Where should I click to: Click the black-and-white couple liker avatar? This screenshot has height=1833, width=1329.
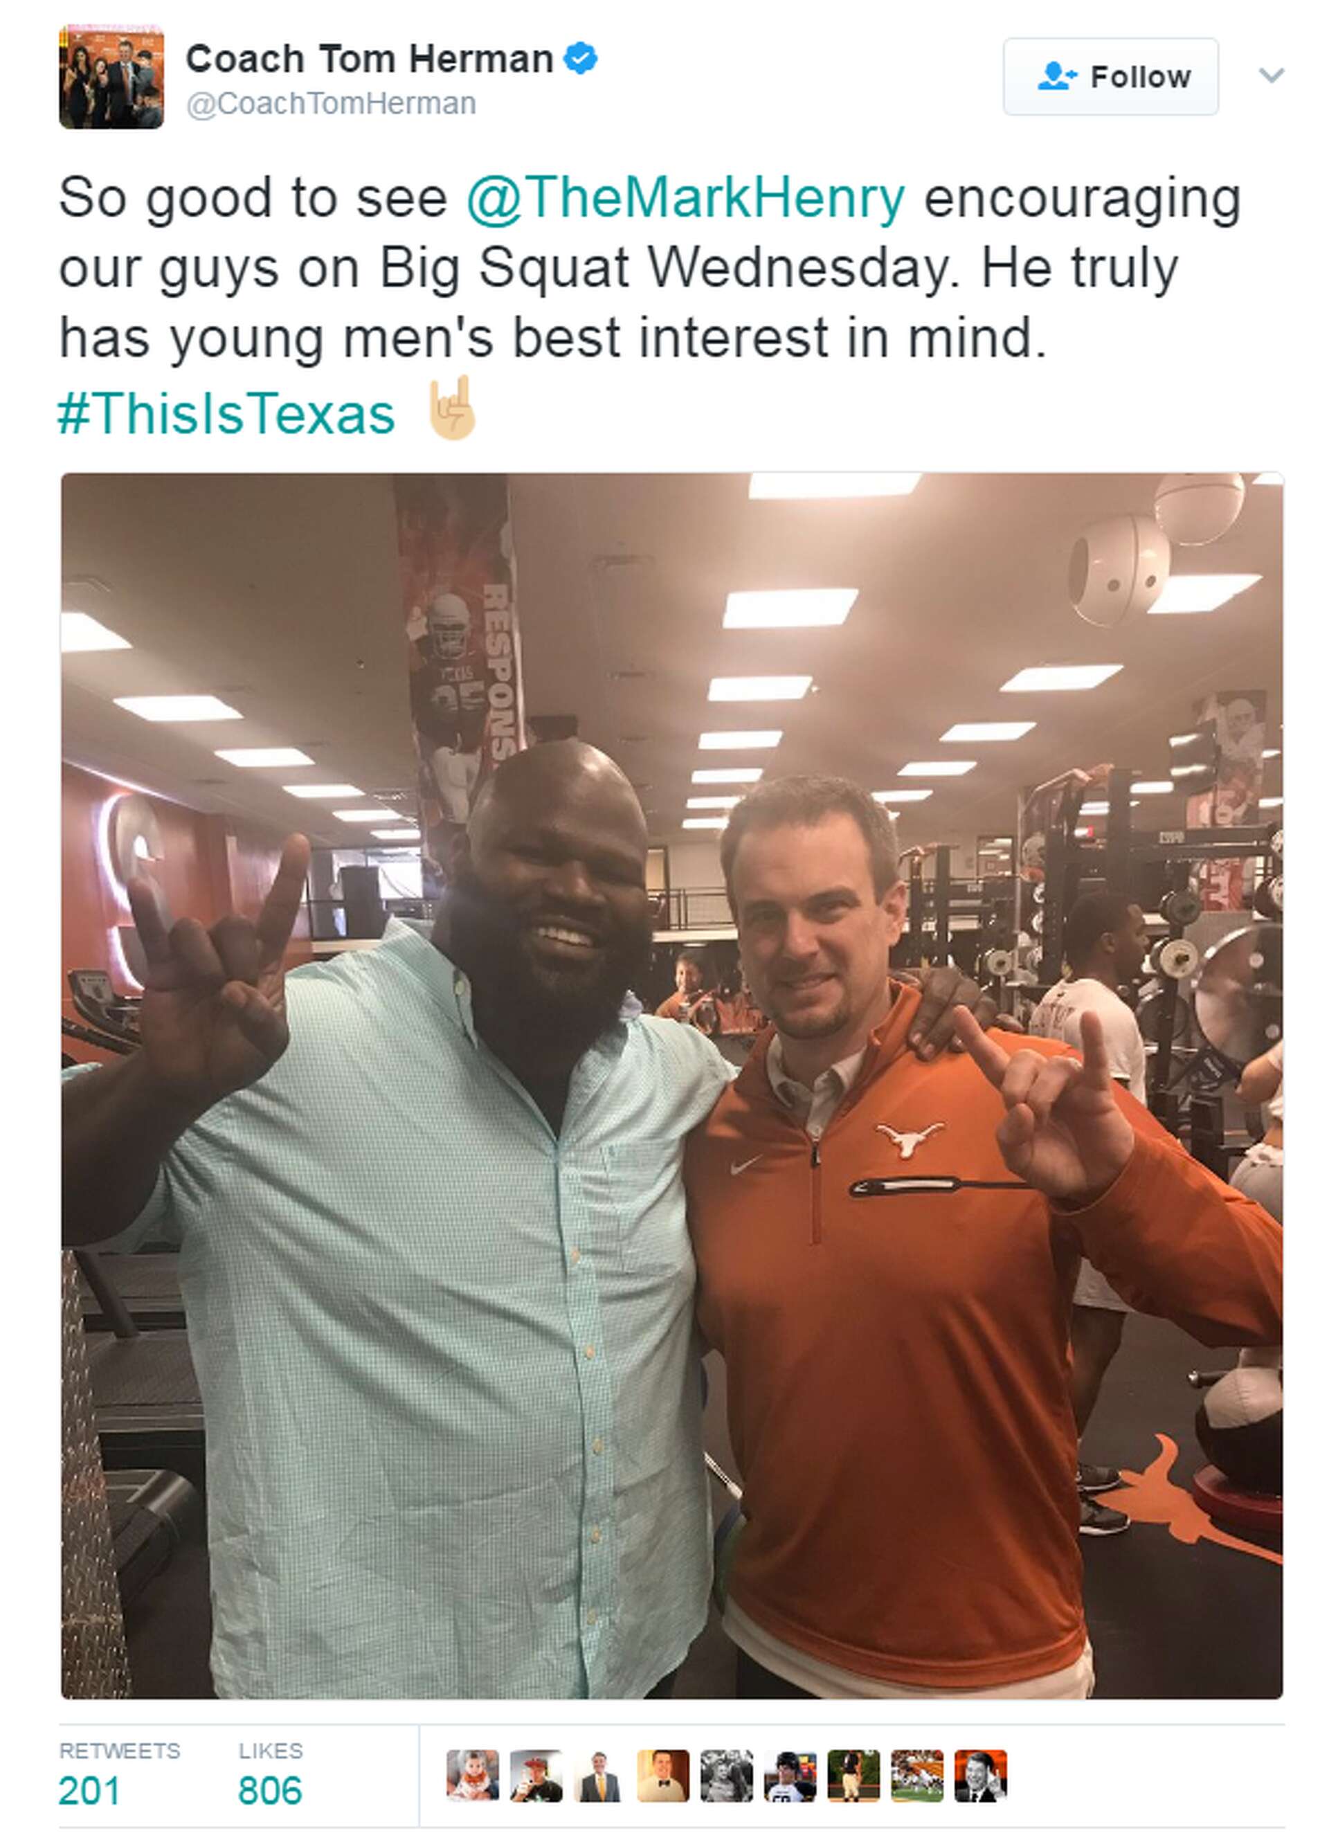point(726,1776)
